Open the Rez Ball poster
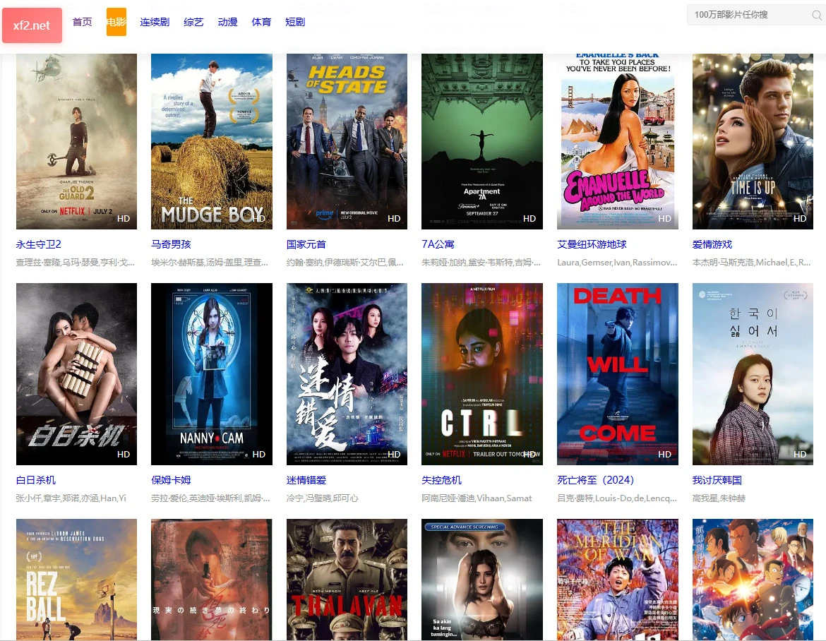This screenshot has width=826, height=641. coord(76,580)
